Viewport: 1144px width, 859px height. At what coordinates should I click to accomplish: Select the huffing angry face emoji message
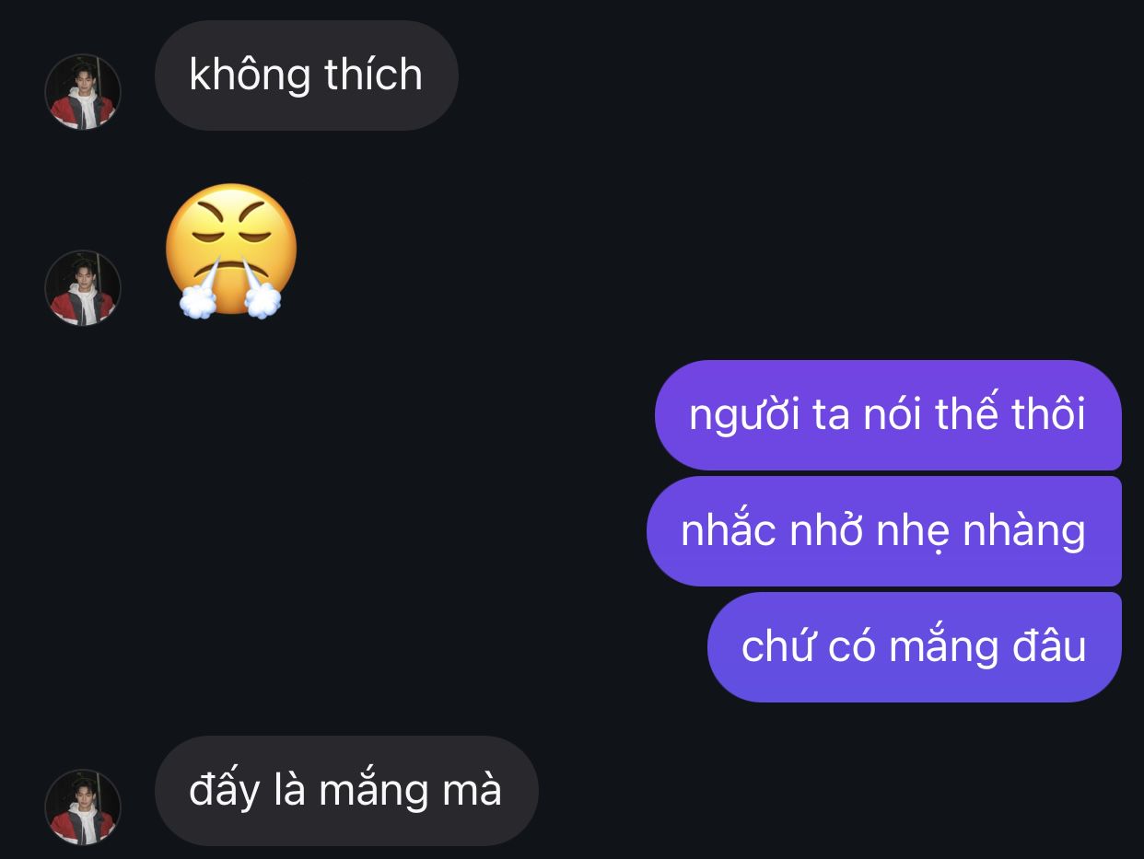[231, 250]
